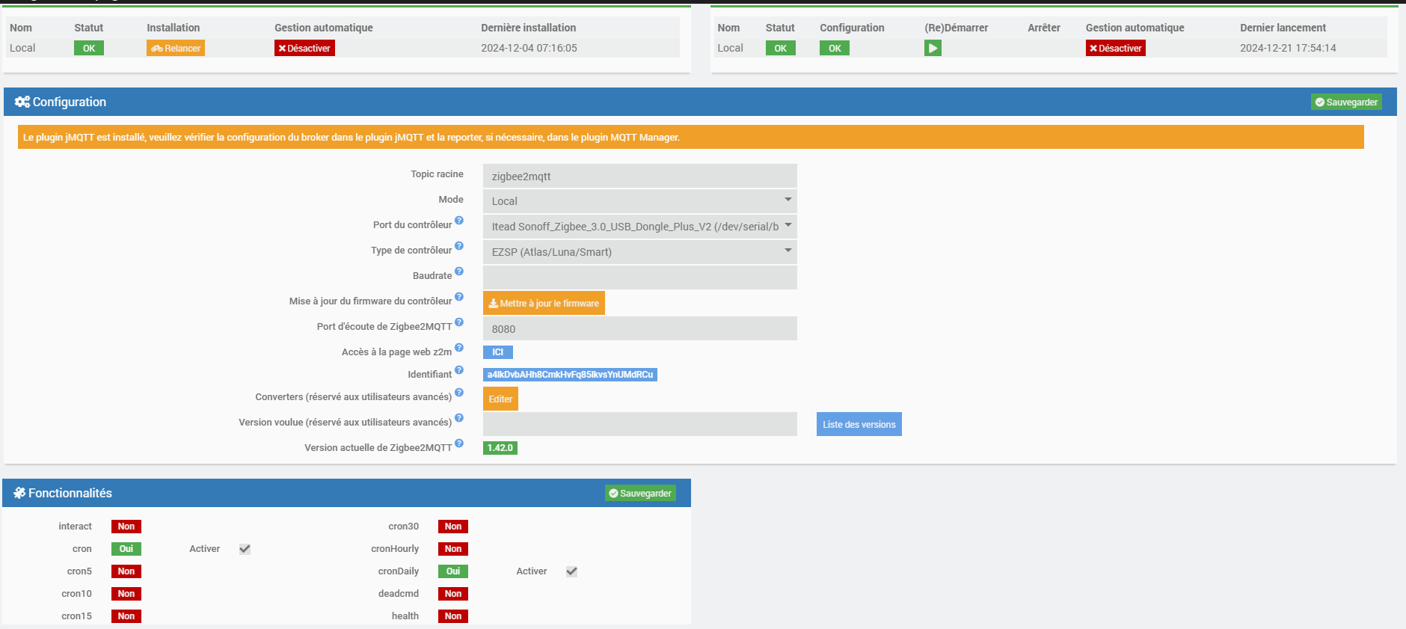
Task: Click daemon Configuration OK badge
Action: coord(835,48)
